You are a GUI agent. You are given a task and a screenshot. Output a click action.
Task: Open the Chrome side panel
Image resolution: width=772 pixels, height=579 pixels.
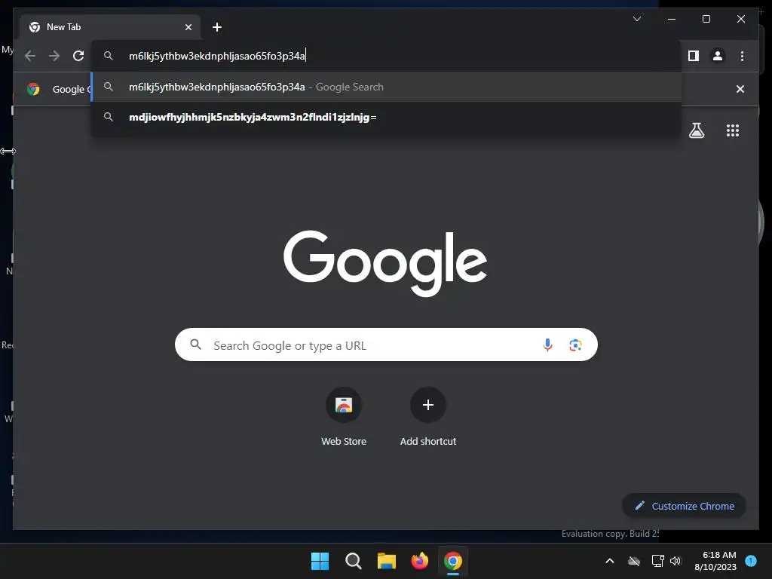[x=694, y=56]
